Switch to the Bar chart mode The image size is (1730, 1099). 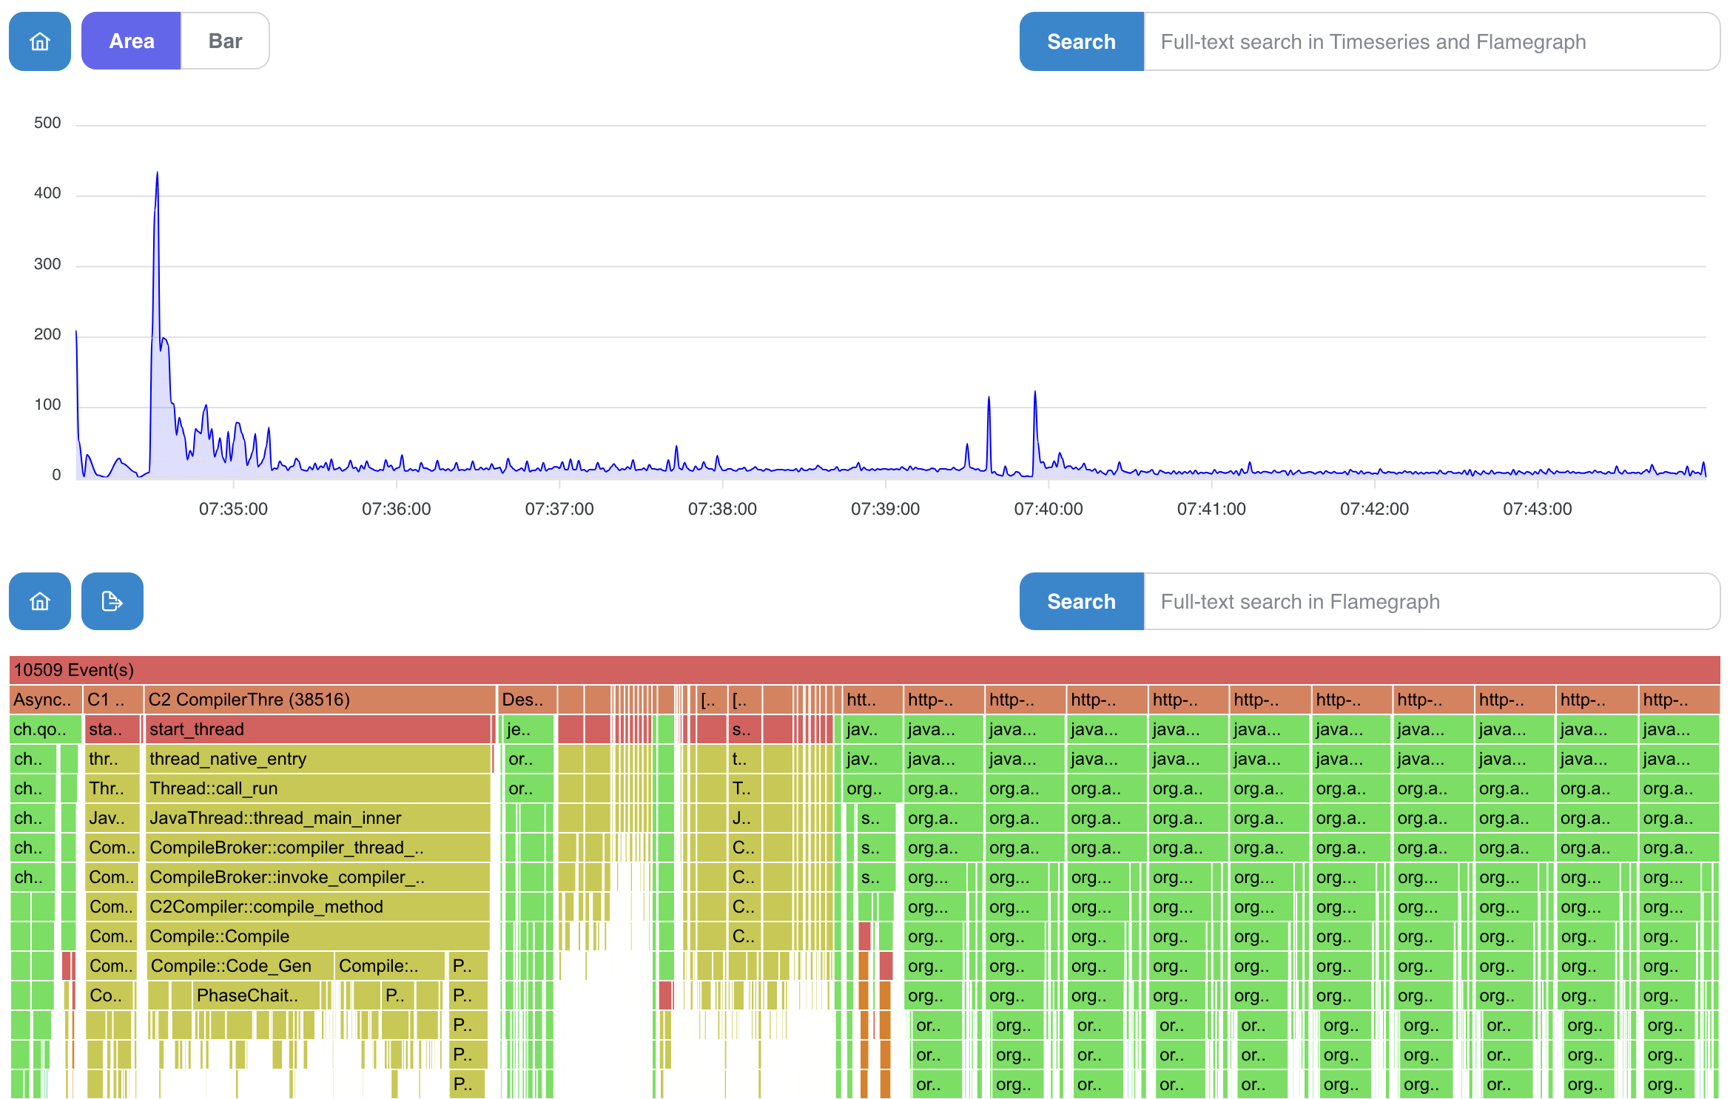[225, 41]
